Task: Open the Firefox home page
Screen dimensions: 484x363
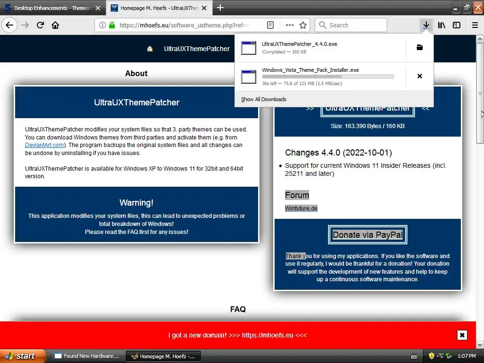Action: 55,25
